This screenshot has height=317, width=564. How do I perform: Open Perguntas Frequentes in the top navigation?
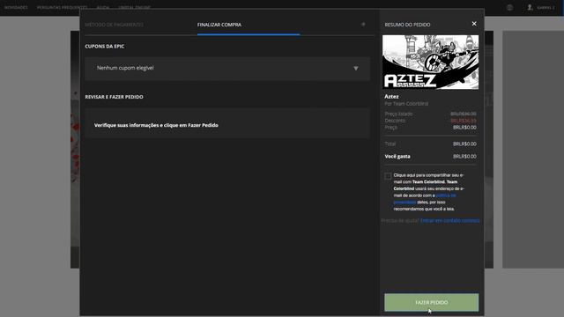click(62, 7)
